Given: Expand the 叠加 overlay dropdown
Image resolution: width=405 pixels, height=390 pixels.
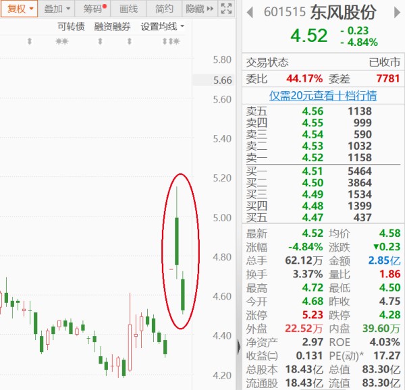Looking at the screenshot, I should point(57,9).
